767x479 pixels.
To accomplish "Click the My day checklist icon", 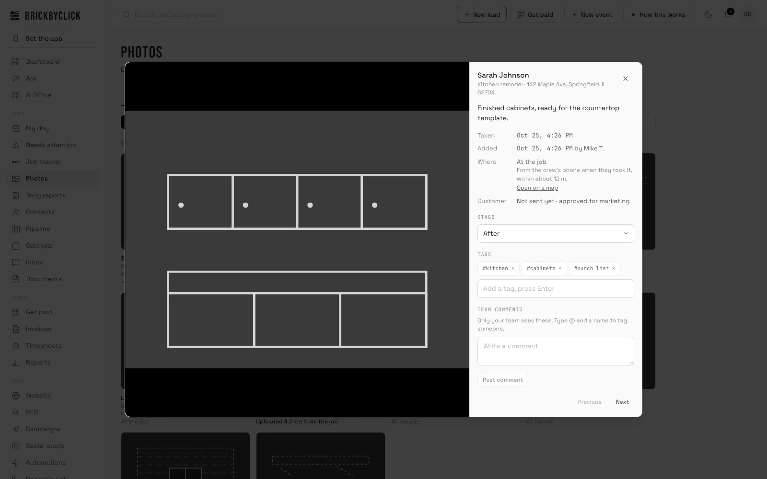I will point(16,128).
